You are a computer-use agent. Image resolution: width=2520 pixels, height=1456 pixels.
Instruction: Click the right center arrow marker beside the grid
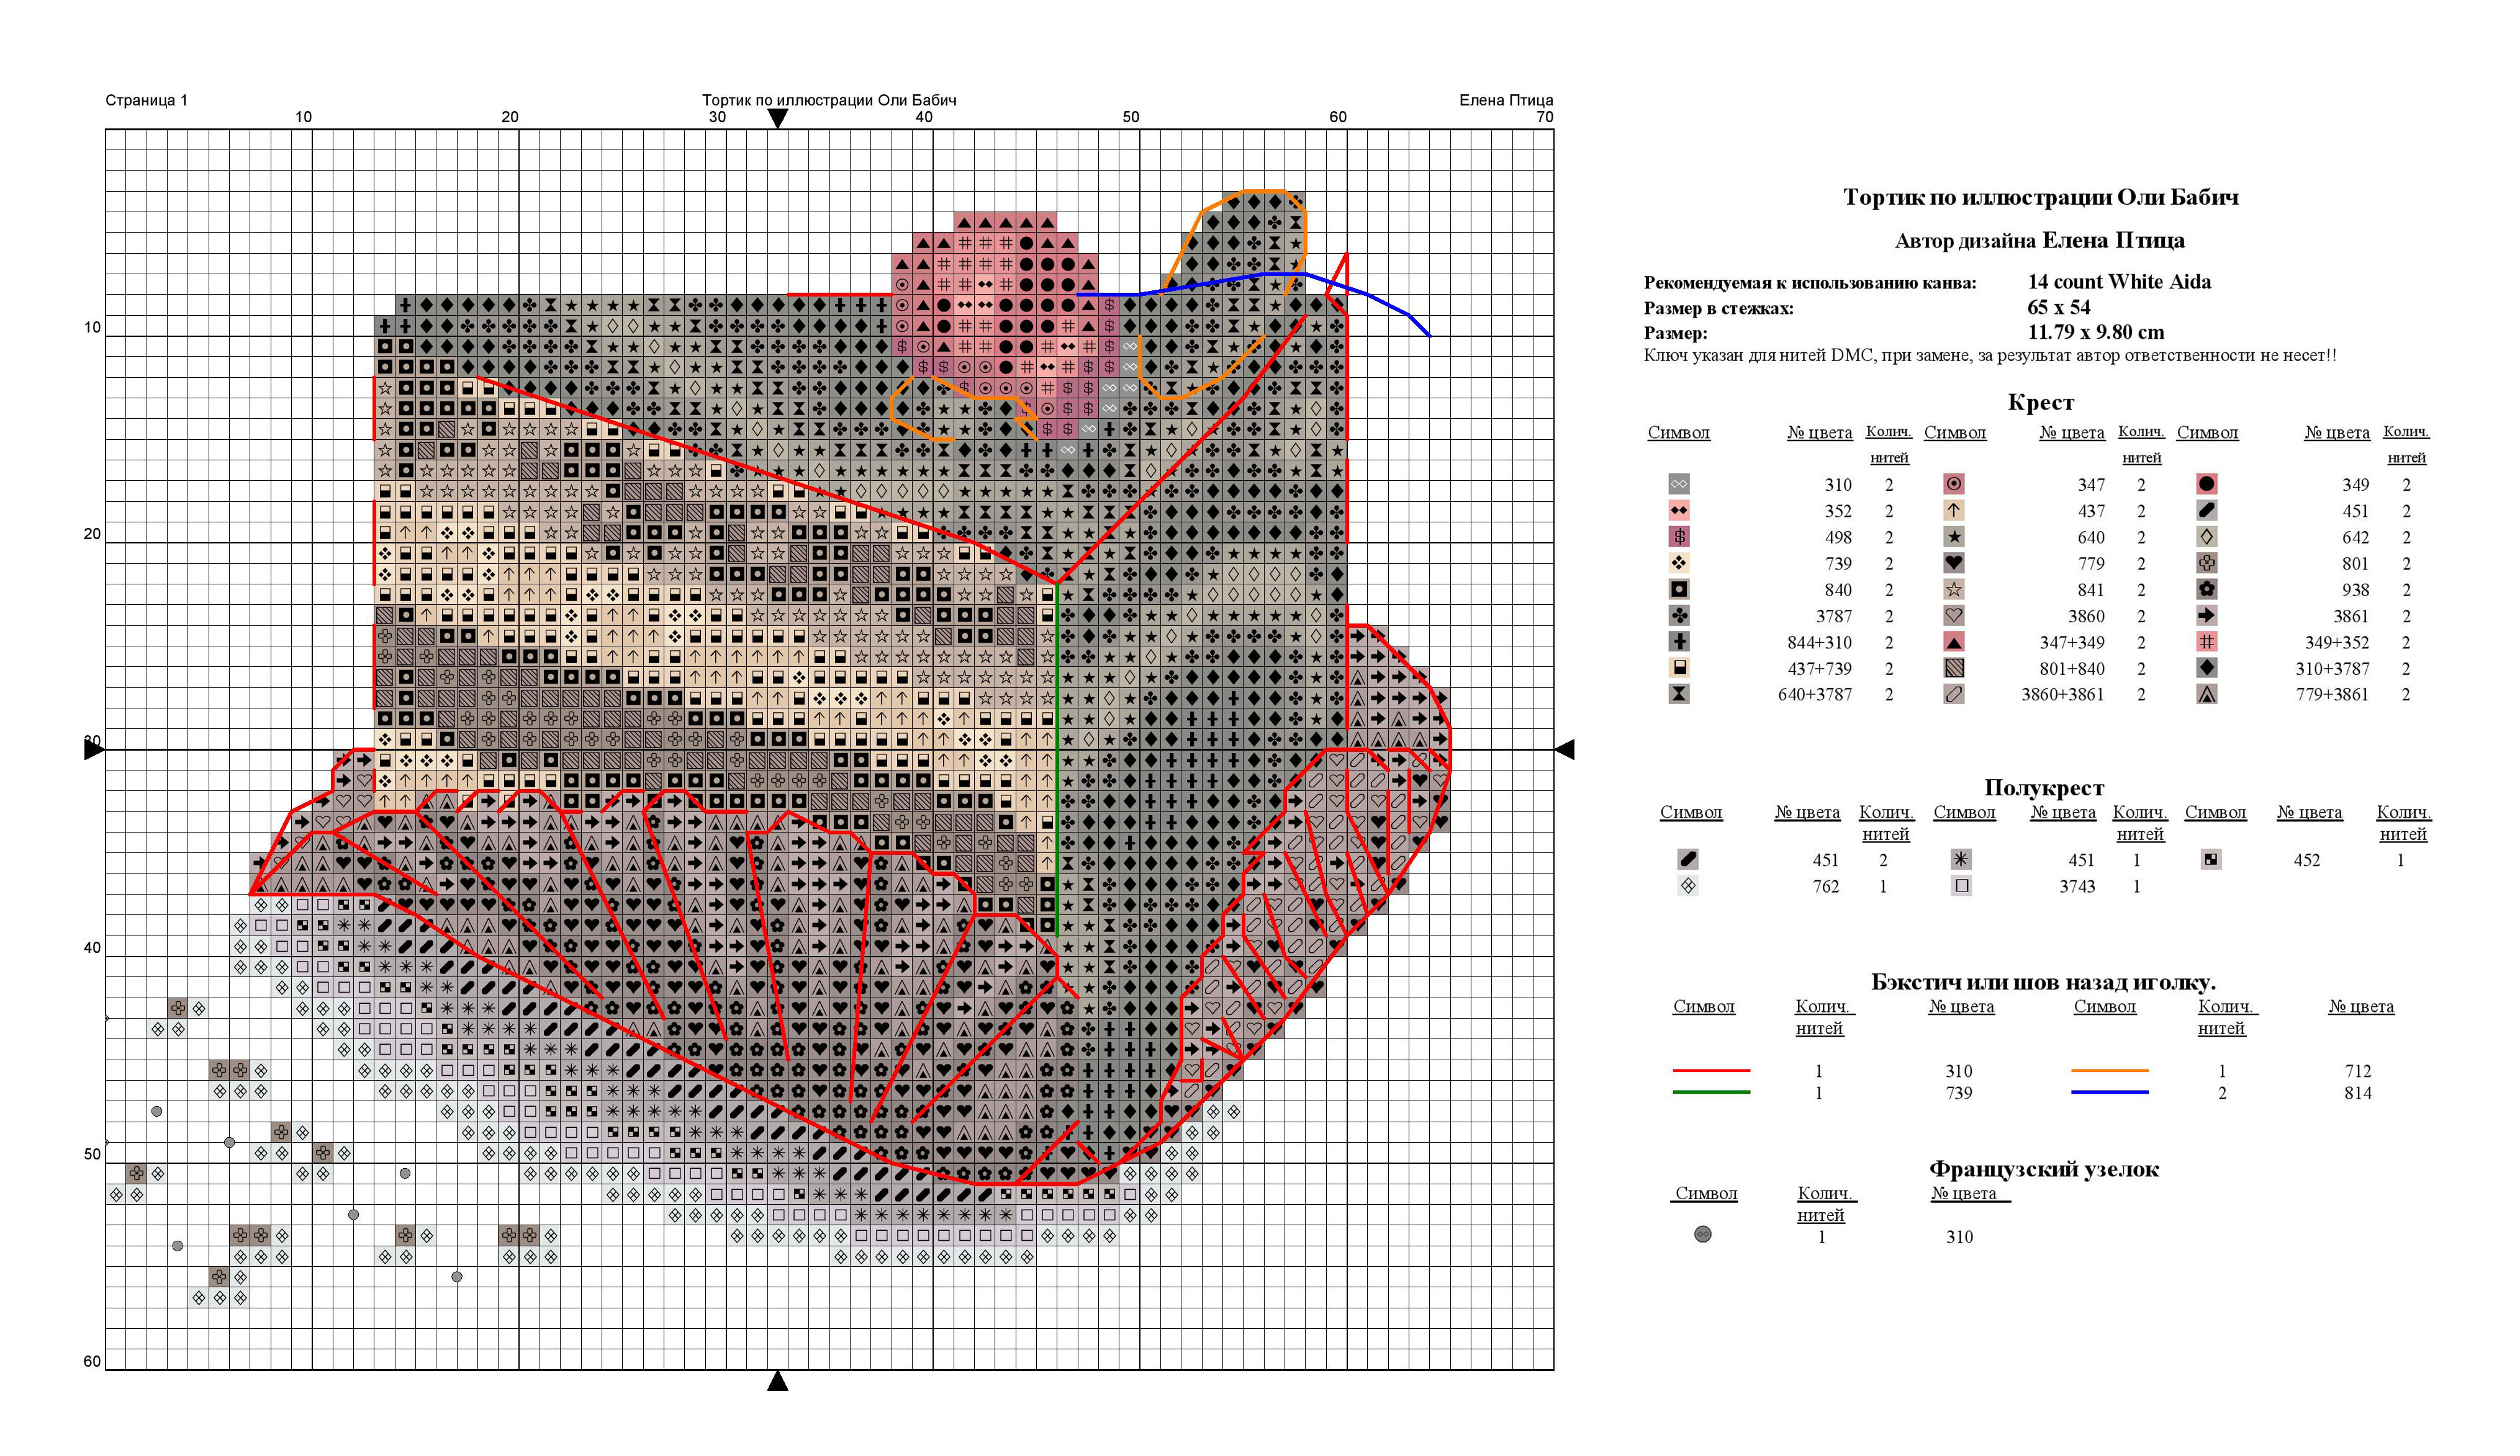point(1565,749)
